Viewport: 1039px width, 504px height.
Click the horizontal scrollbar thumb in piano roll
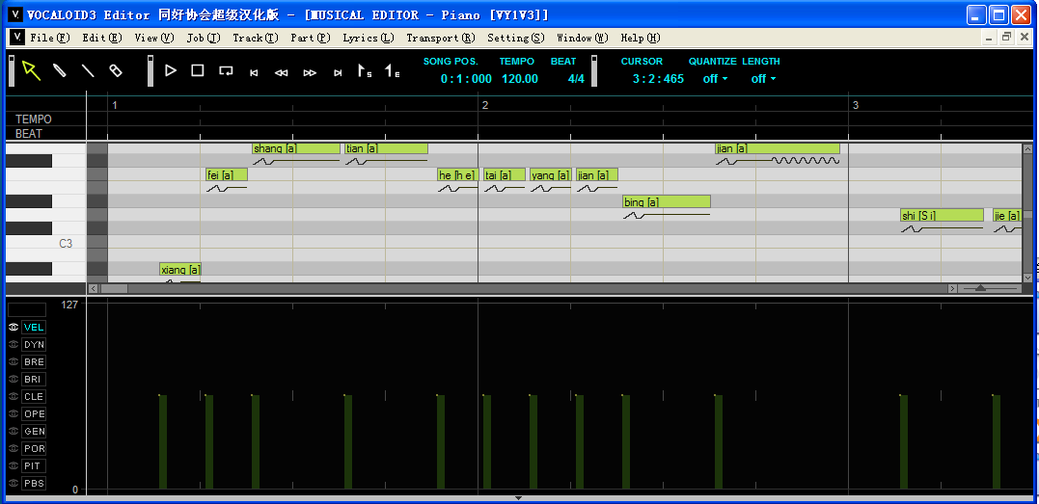point(114,288)
